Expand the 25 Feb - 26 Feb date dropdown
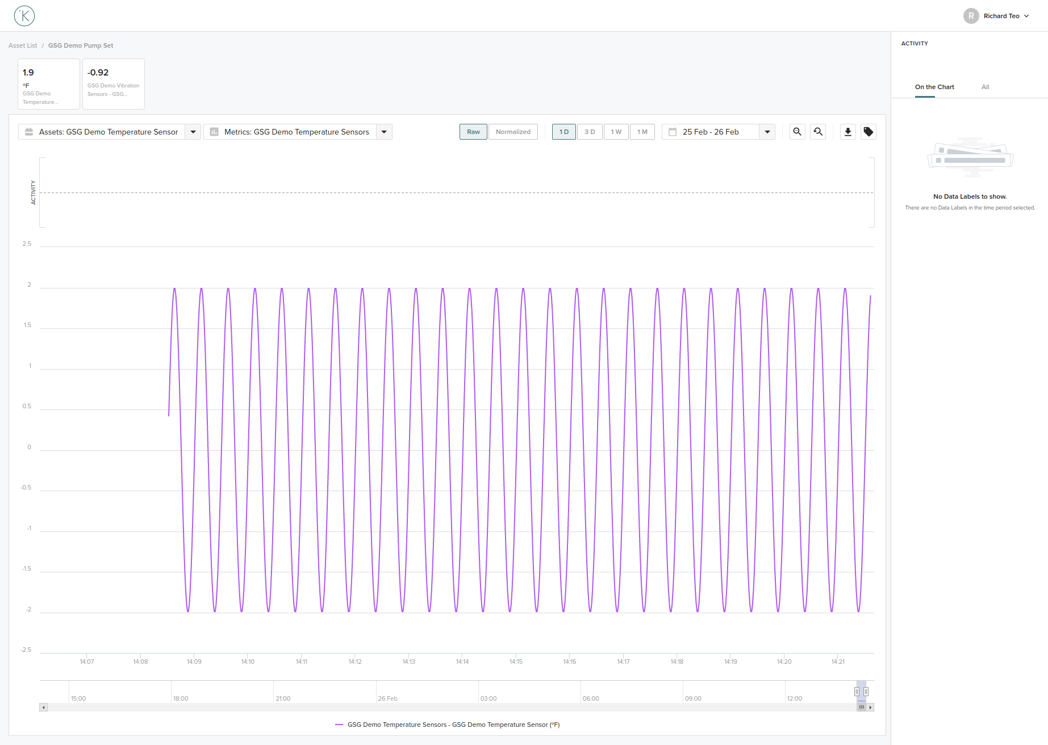 coord(767,131)
